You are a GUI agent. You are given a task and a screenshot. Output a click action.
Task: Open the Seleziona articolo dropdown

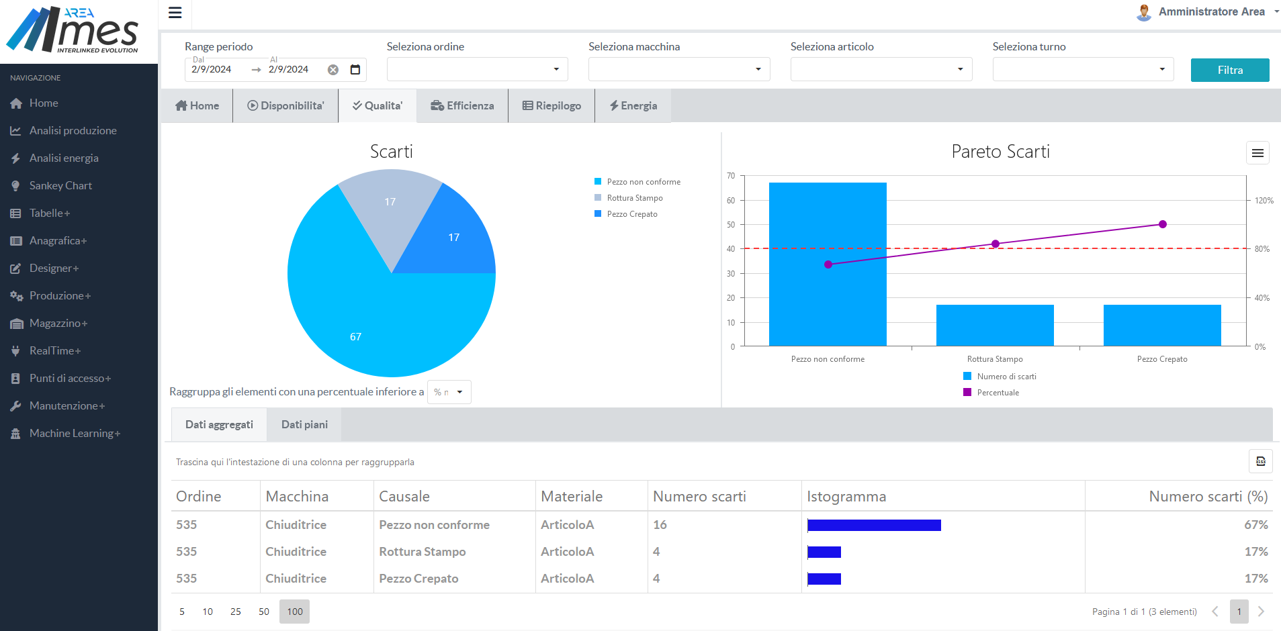coord(881,69)
